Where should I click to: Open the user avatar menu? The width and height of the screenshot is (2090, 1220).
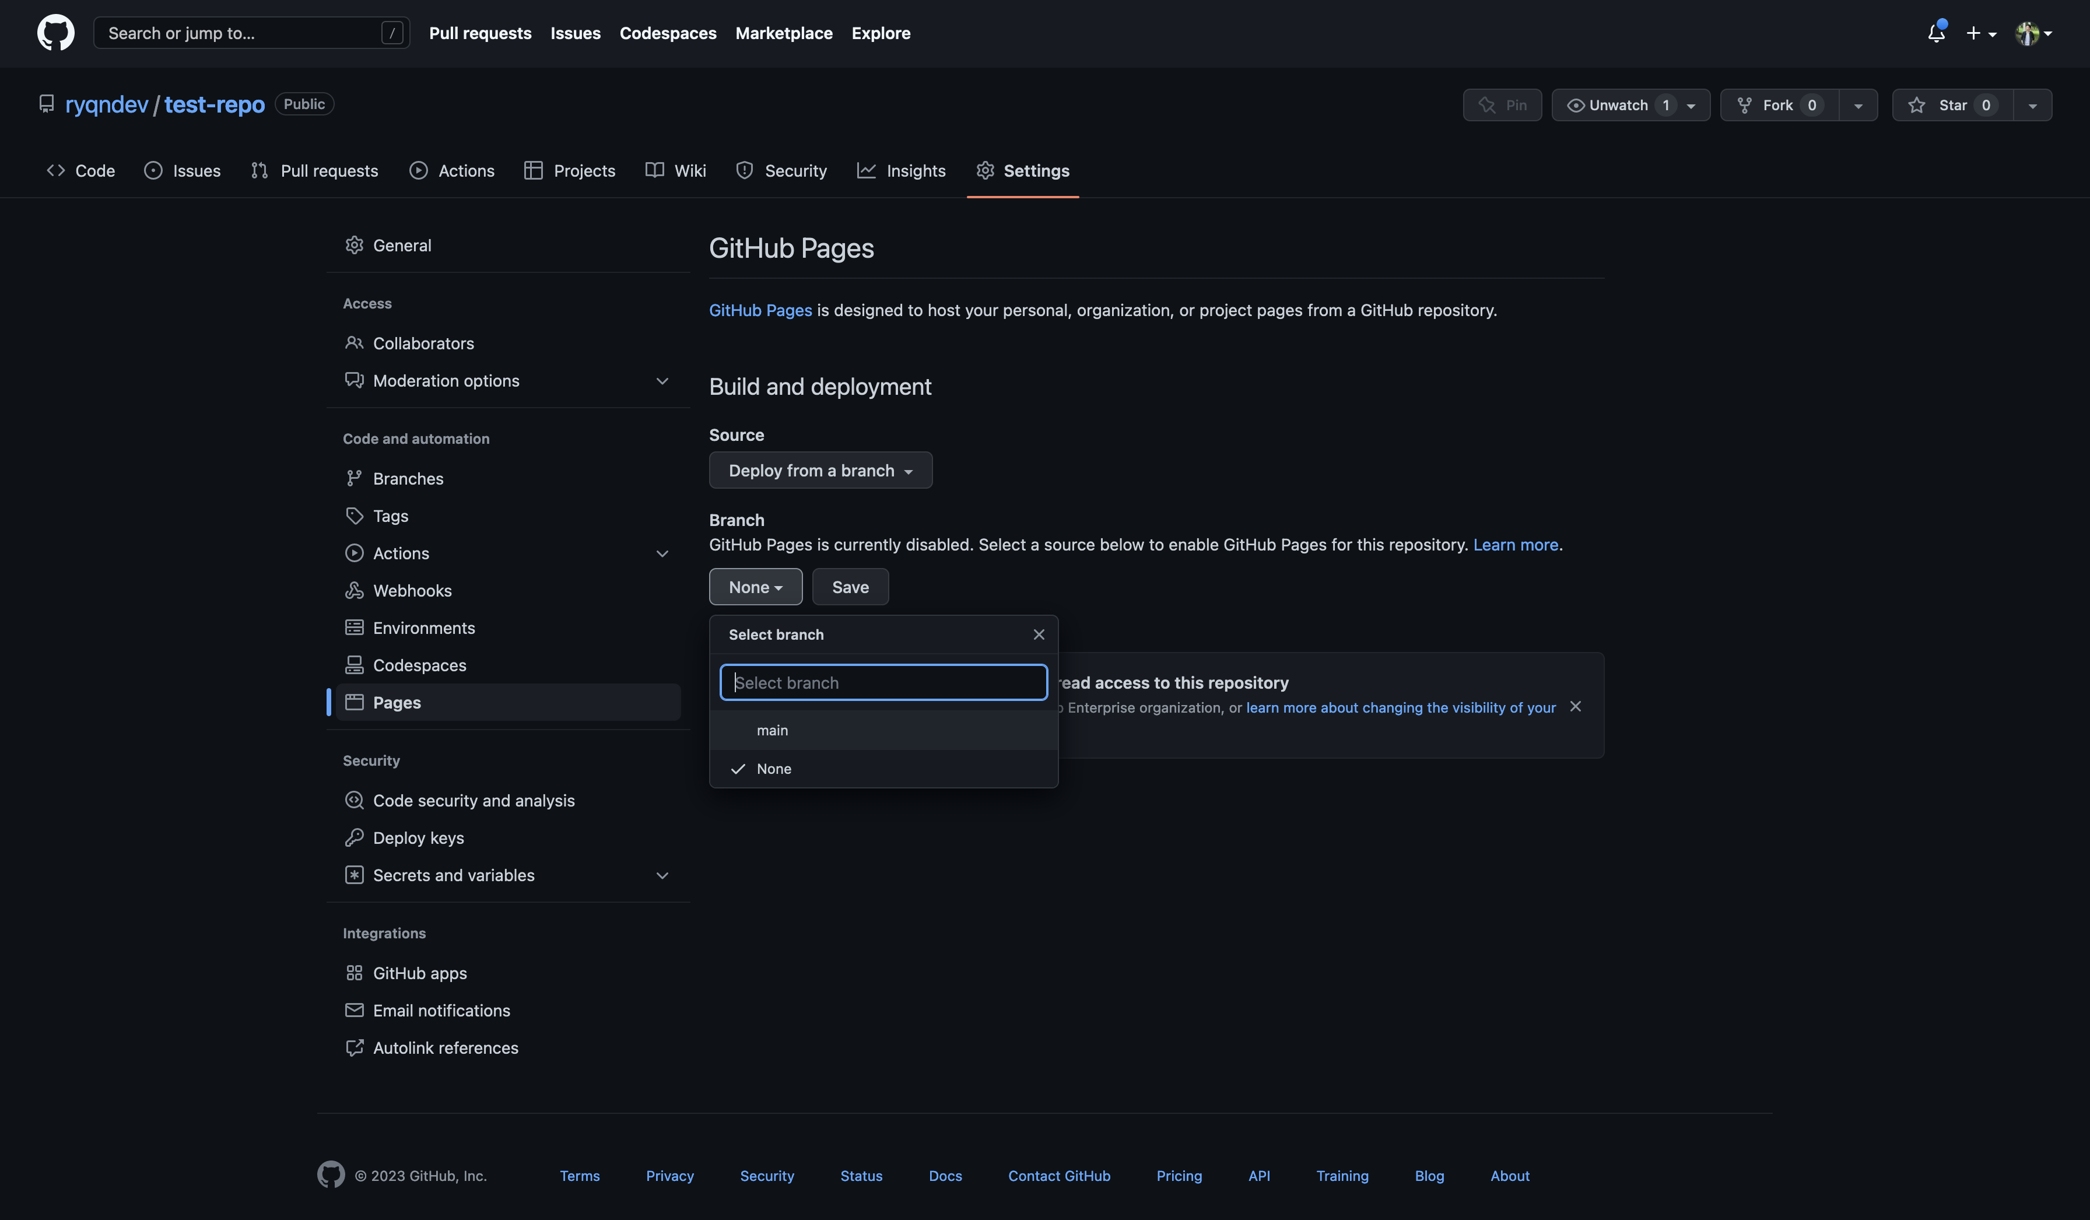tap(2033, 33)
